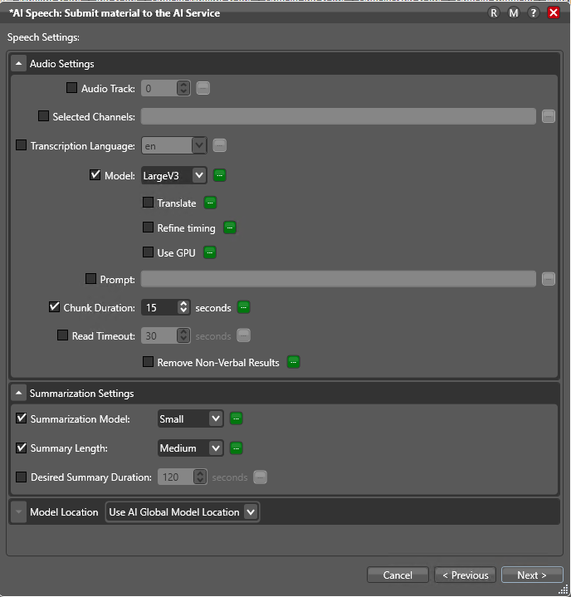Enable the Audio Track checkbox

point(71,88)
